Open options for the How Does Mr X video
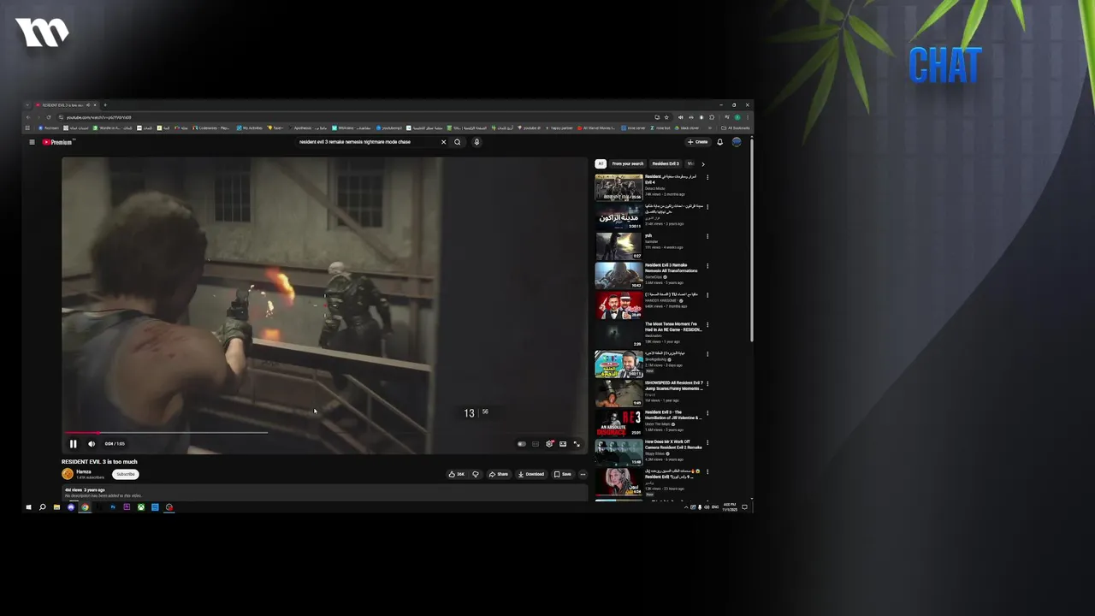Viewport: 1095px width, 616px height. pyautogui.click(x=707, y=443)
